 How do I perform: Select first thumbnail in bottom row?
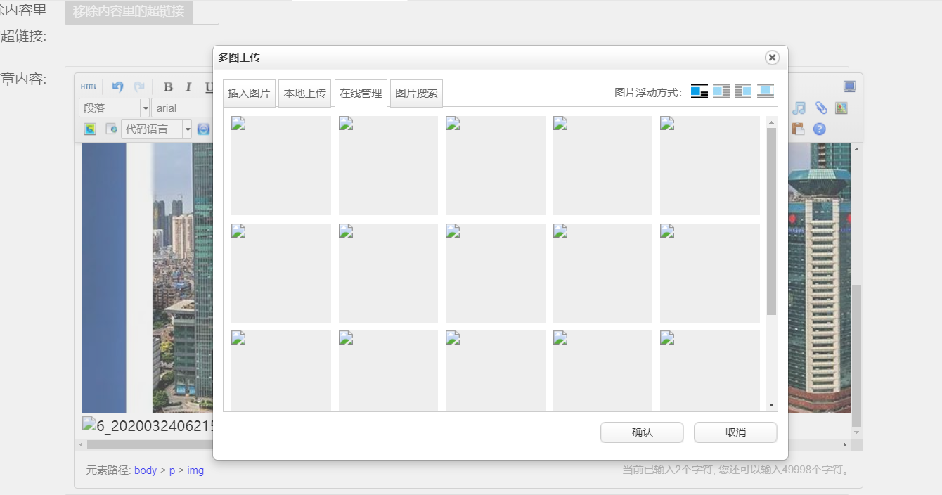[x=281, y=371]
